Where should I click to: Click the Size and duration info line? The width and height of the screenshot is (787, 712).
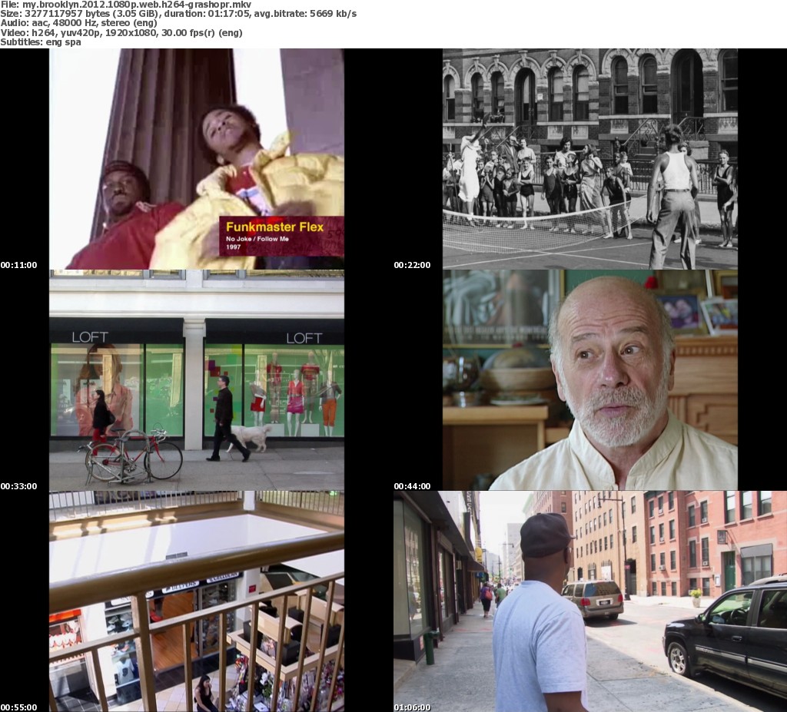click(x=178, y=14)
